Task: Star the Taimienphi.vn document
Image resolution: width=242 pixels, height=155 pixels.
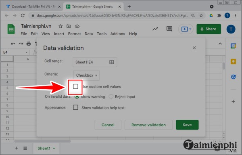Action: (60, 26)
